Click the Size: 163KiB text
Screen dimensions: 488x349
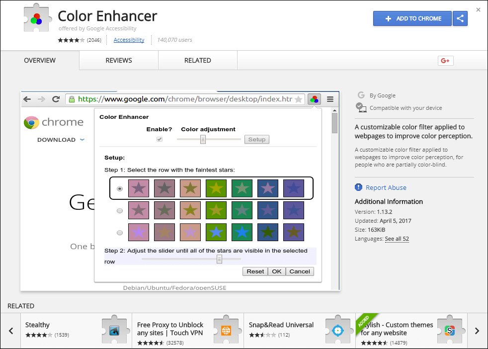point(370,230)
